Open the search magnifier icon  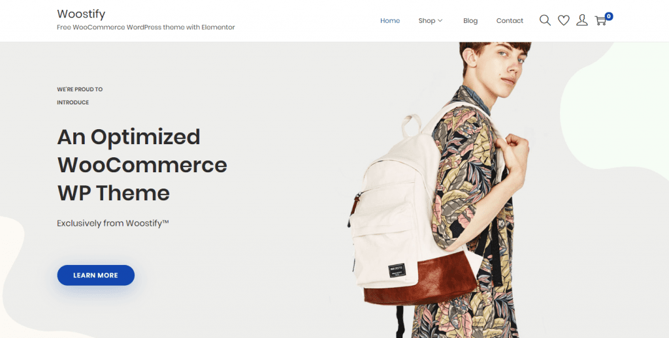pos(545,20)
